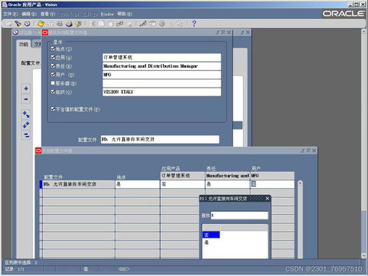This screenshot has width=368, height=276.
Task: Expand node with navigator plus button
Action: [x=26, y=88]
